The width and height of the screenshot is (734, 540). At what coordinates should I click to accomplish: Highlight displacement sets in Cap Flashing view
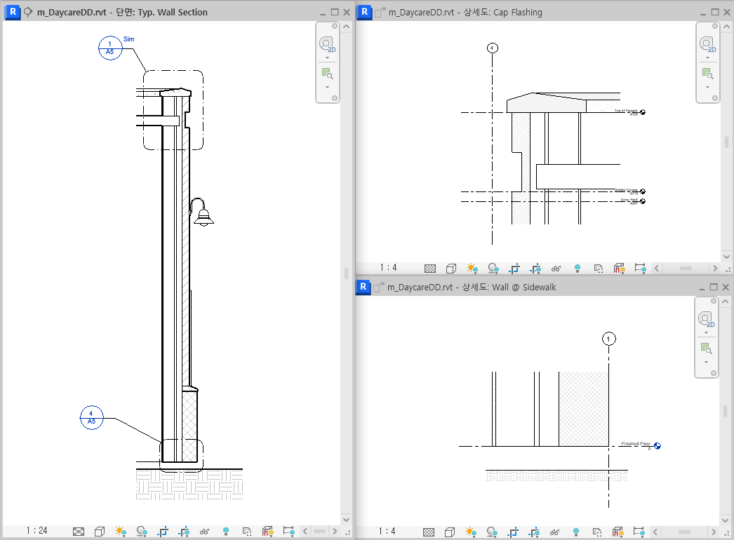620,268
